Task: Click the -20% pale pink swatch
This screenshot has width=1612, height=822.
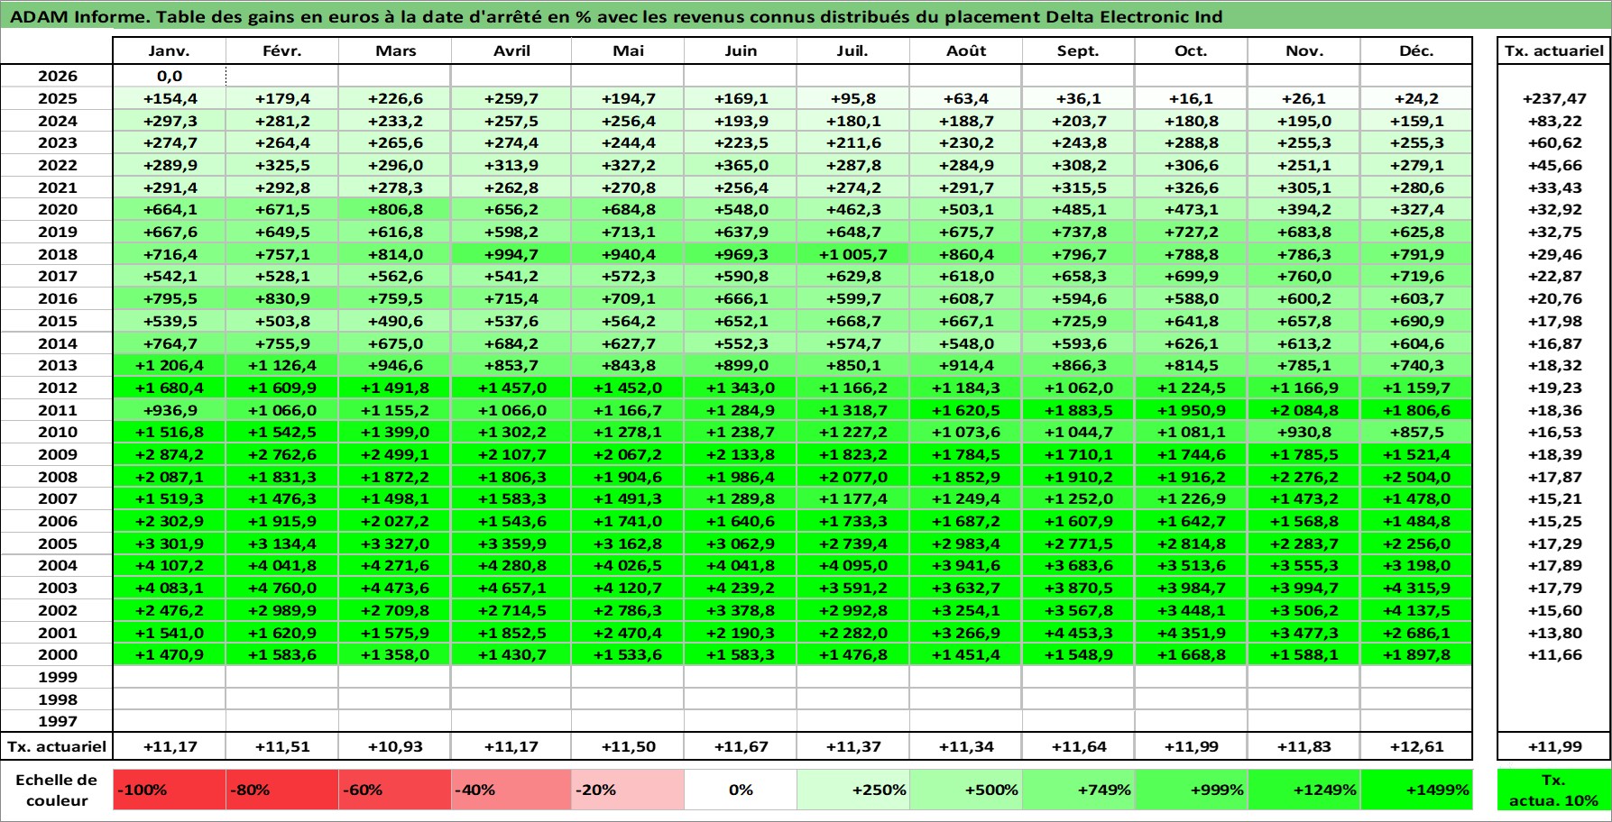Action: click(628, 790)
